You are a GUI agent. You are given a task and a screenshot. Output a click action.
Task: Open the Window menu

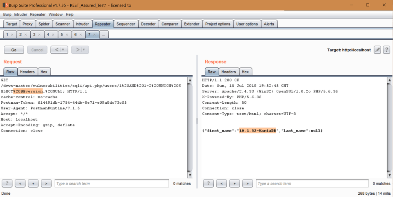point(56,15)
